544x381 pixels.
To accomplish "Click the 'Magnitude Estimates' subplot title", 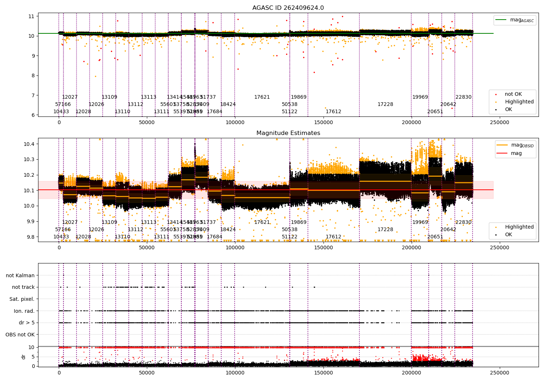I will pos(288,133).
